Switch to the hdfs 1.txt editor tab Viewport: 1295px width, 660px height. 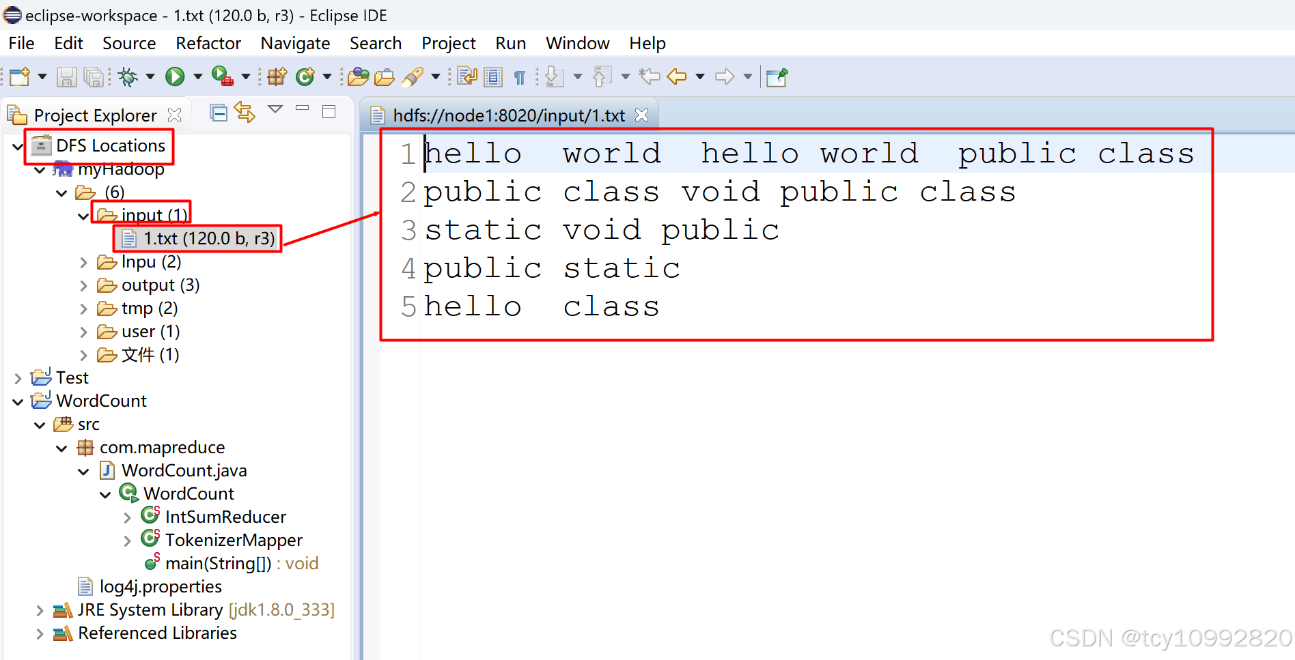pyautogui.click(x=507, y=115)
